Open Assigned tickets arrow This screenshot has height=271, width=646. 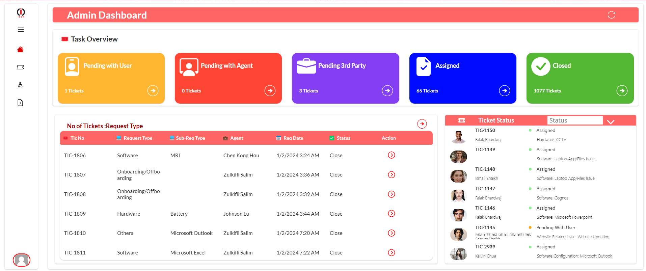505,90
